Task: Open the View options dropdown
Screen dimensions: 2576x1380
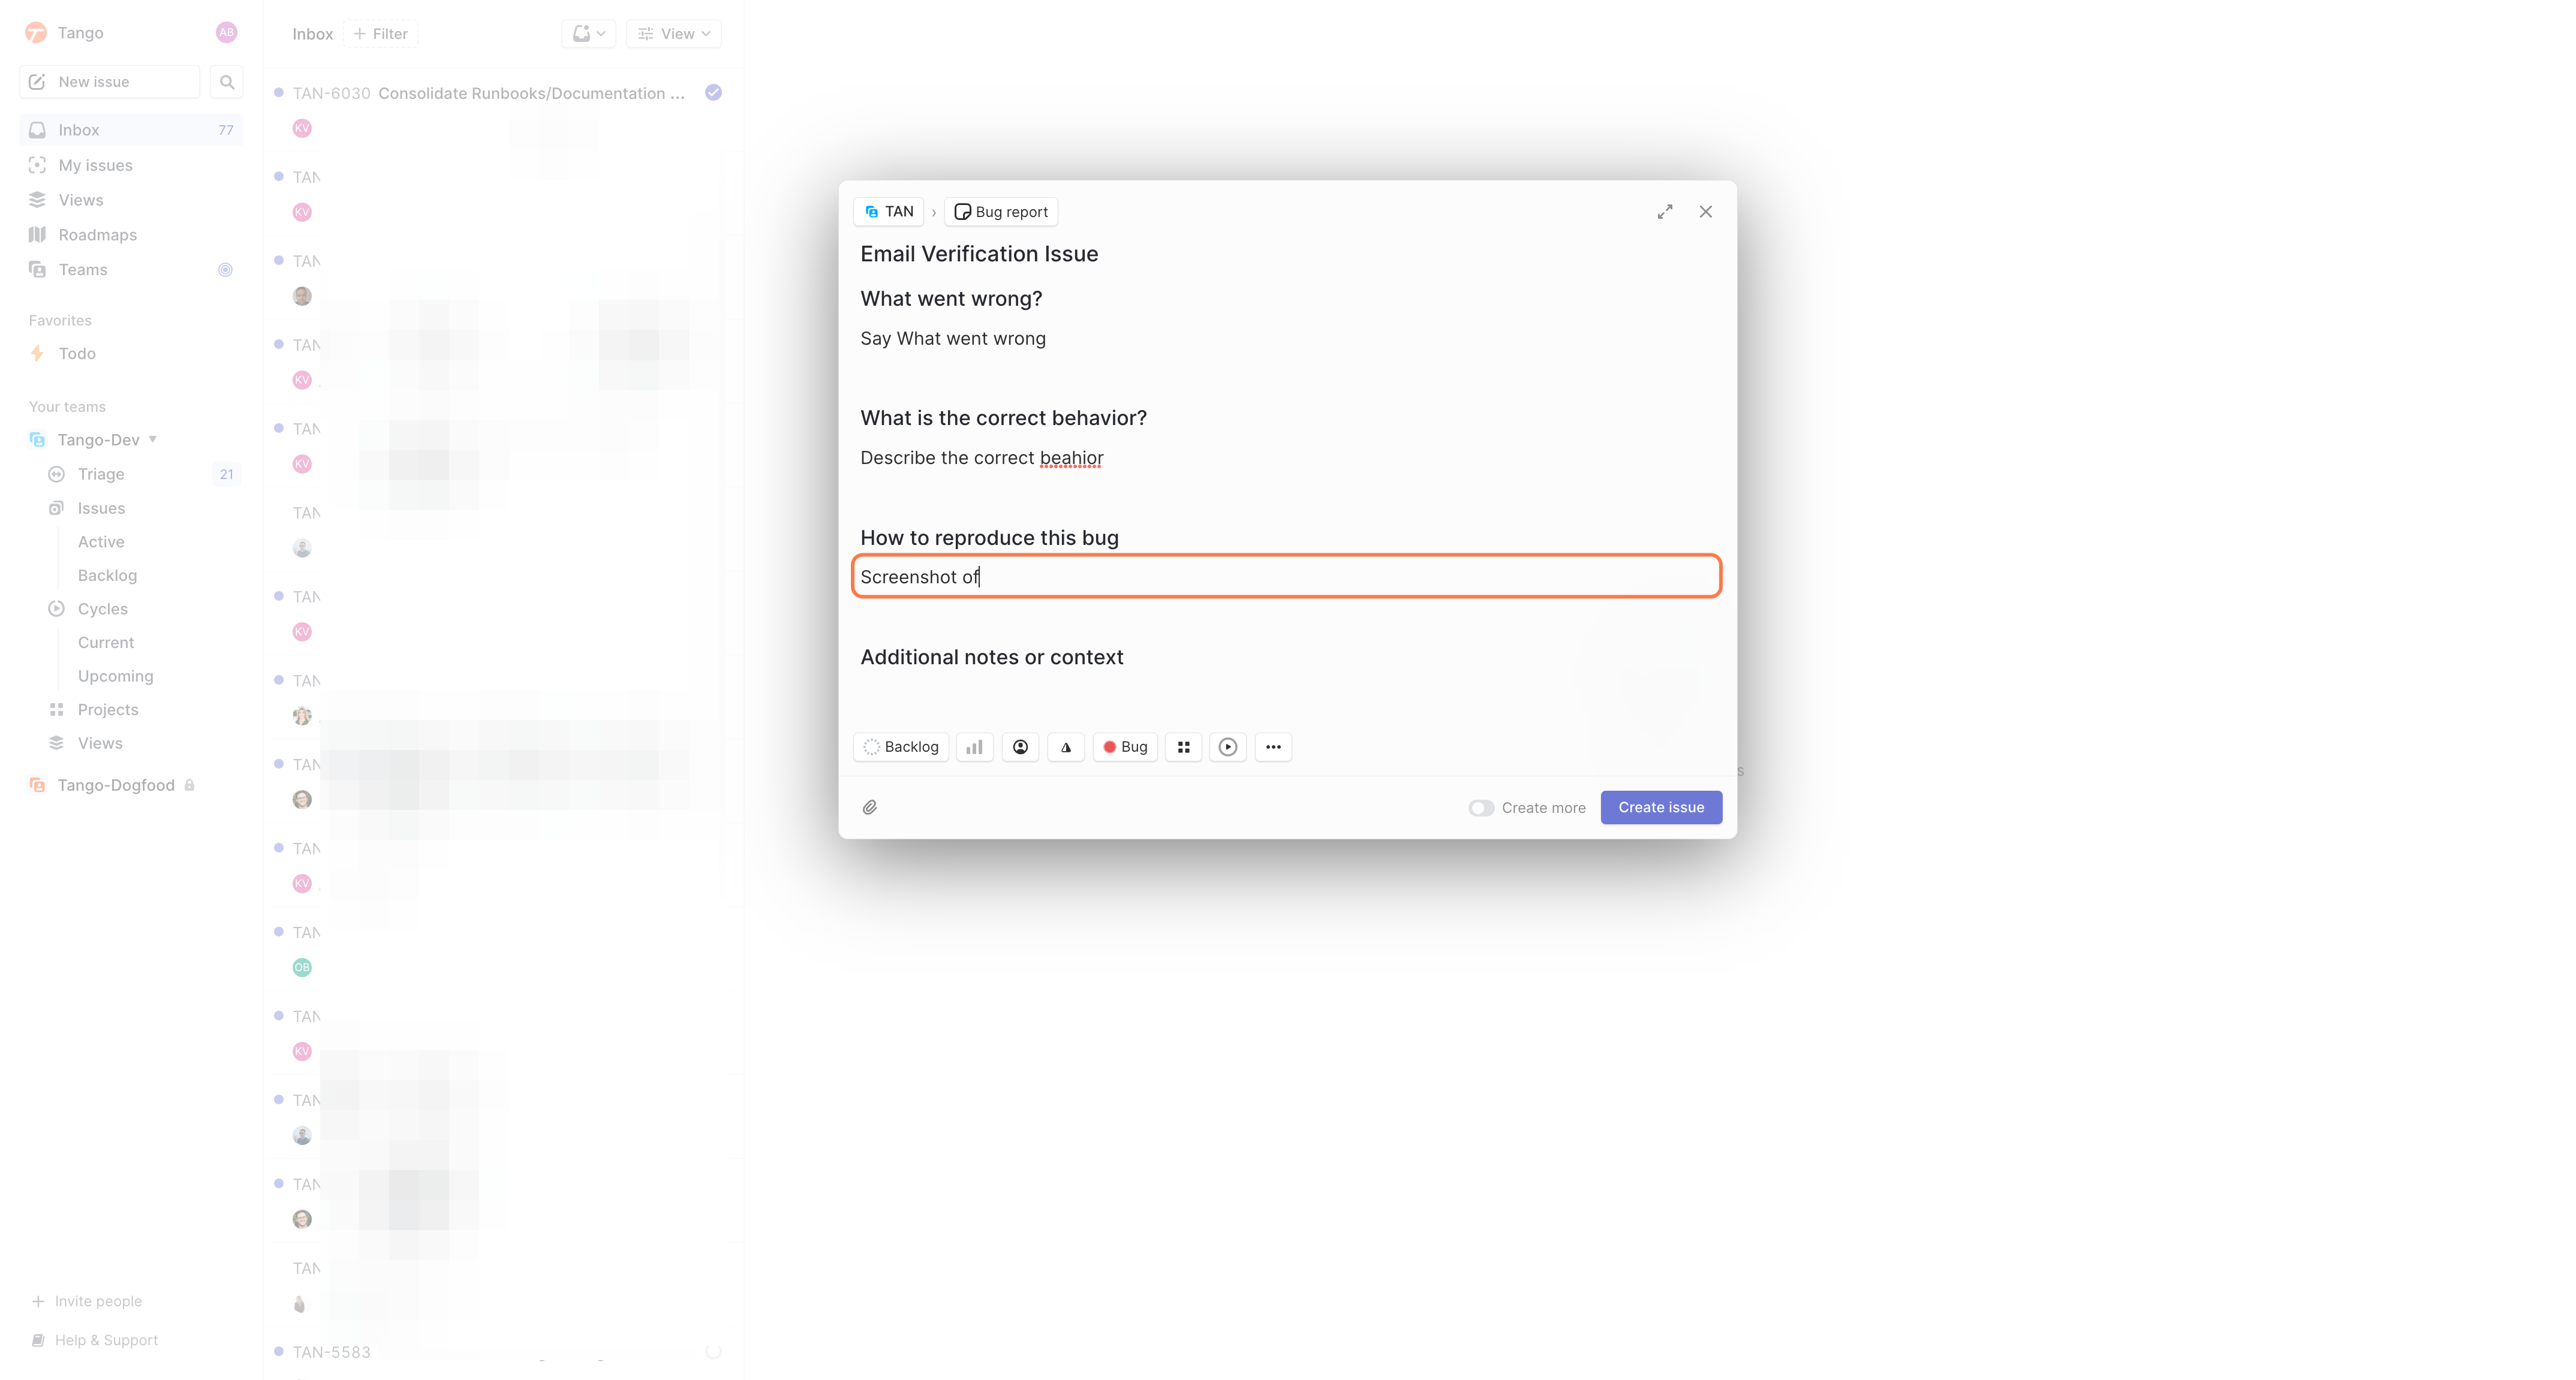Action: click(x=674, y=34)
